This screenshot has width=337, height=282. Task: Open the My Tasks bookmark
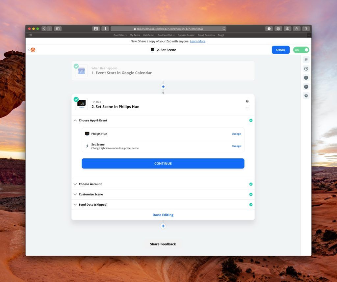tap(135, 35)
